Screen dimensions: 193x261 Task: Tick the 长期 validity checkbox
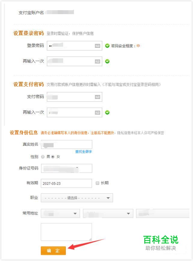(x=97, y=183)
